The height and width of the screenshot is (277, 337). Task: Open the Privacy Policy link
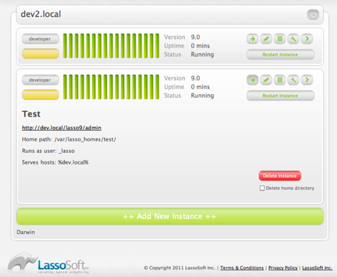tap(283, 268)
